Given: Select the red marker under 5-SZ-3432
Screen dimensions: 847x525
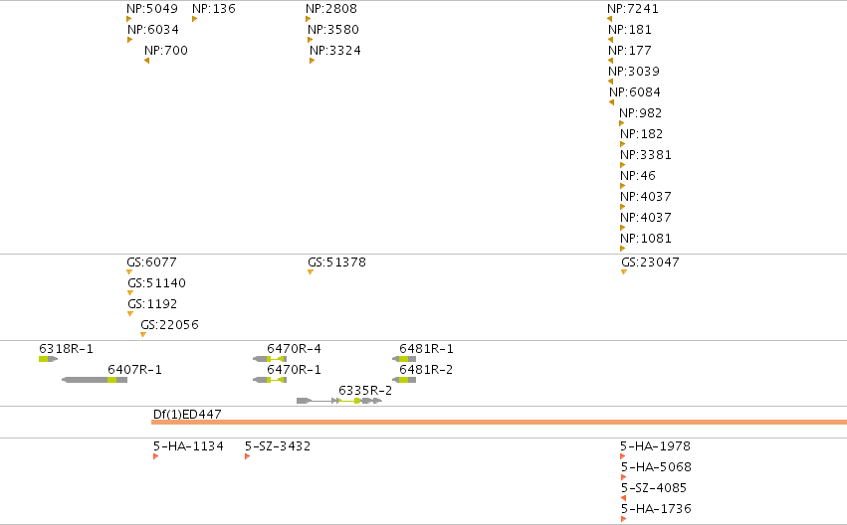Looking at the screenshot, I should pyautogui.click(x=248, y=456).
